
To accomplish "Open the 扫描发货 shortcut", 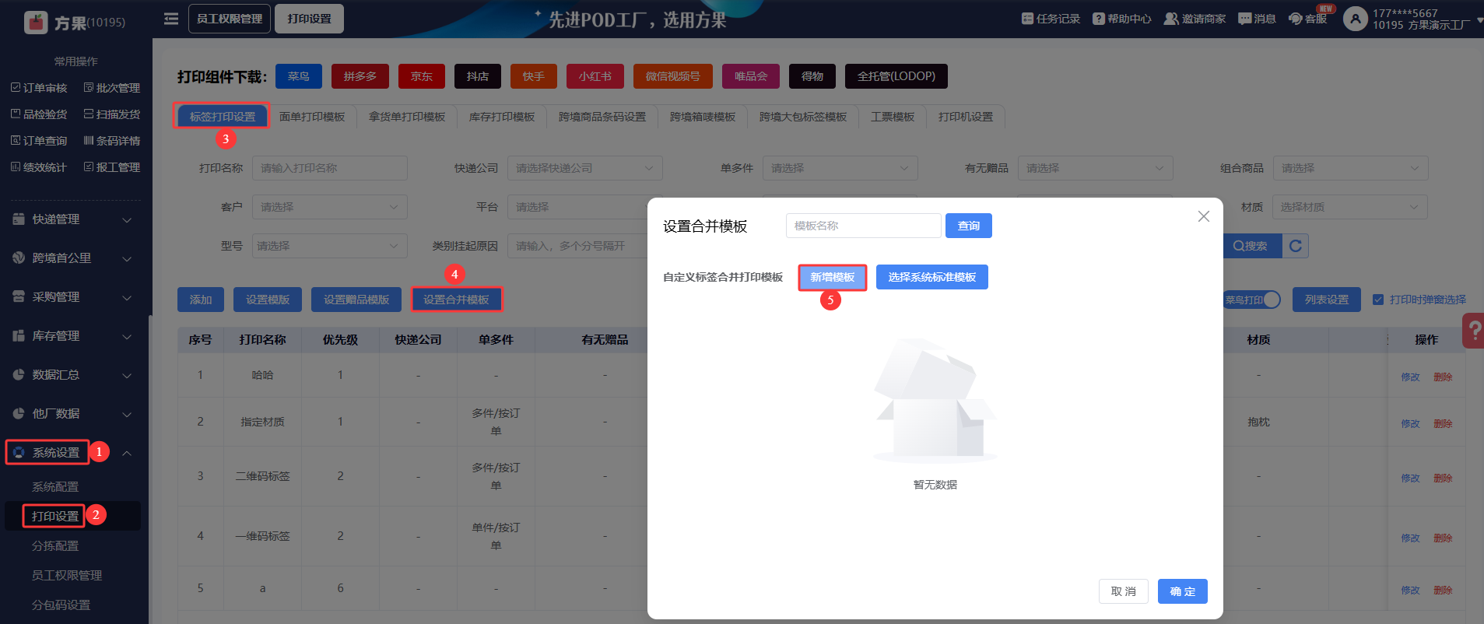I will coord(112,114).
